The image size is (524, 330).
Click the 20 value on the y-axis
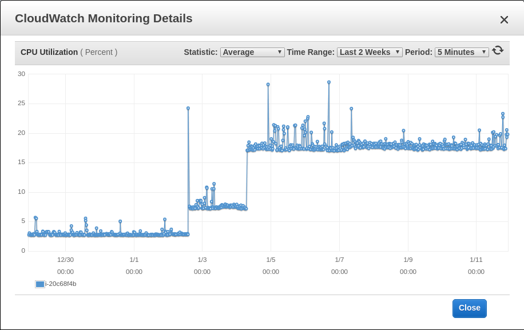(21, 133)
